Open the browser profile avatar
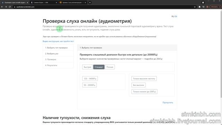This screenshot has width=222, height=125. click(207, 7)
